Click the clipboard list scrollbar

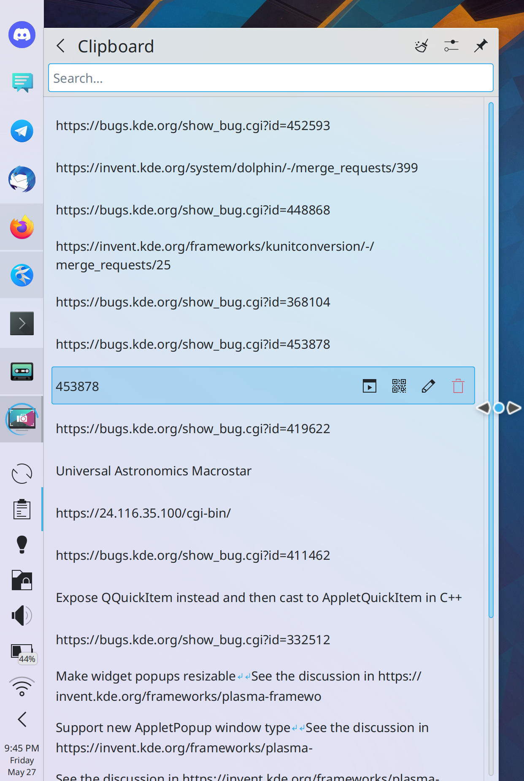click(491, 360)
